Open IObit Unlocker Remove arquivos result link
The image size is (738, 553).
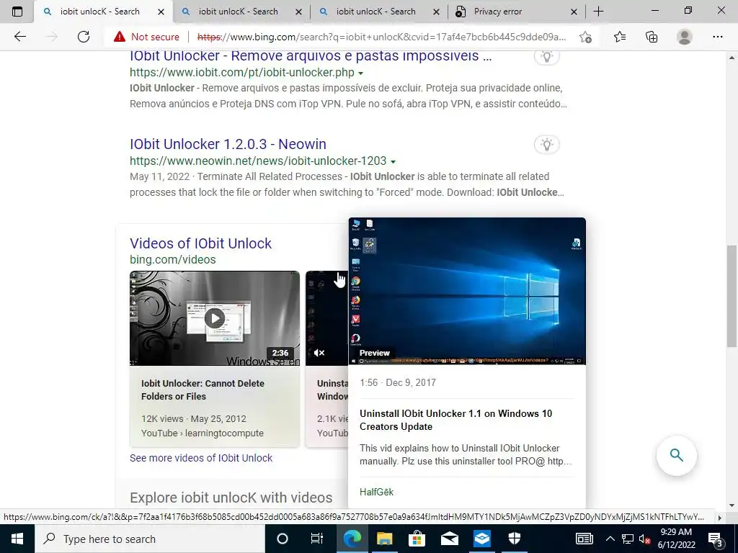pos(311,55)
